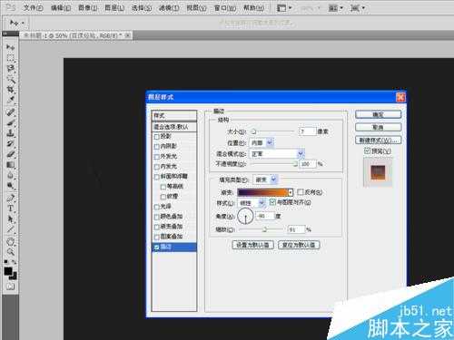Click the purple-orange gradient bar
The height and width of the screenshot is (340, 454).
tap(262, 192)
